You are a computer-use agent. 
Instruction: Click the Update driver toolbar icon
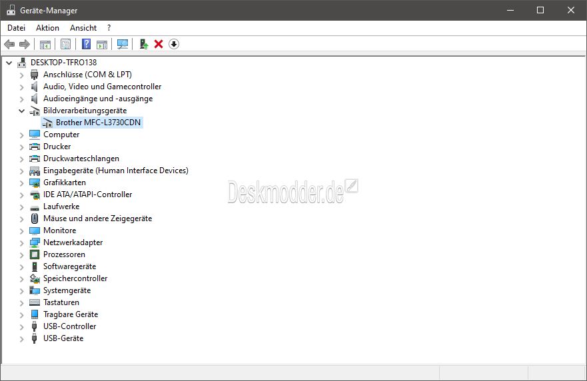[x=144, y=44]
